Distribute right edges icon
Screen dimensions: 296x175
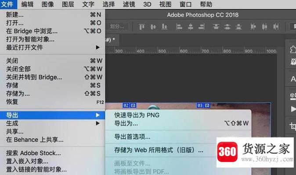(276, 27)
